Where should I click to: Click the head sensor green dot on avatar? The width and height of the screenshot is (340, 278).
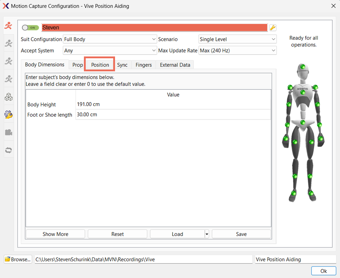tap(303, 67)
